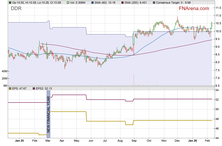The image size is (222, 146).
Task: Click the magenta EPS2 legend swatch
Action: pos(34,88)
